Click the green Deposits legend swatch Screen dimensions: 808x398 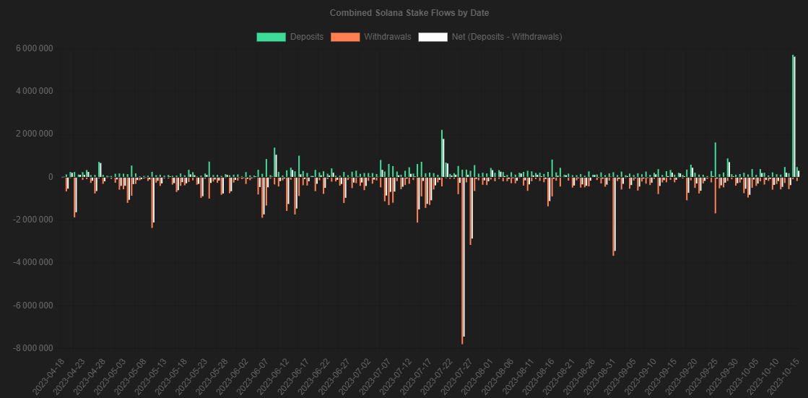pos(271,36)
